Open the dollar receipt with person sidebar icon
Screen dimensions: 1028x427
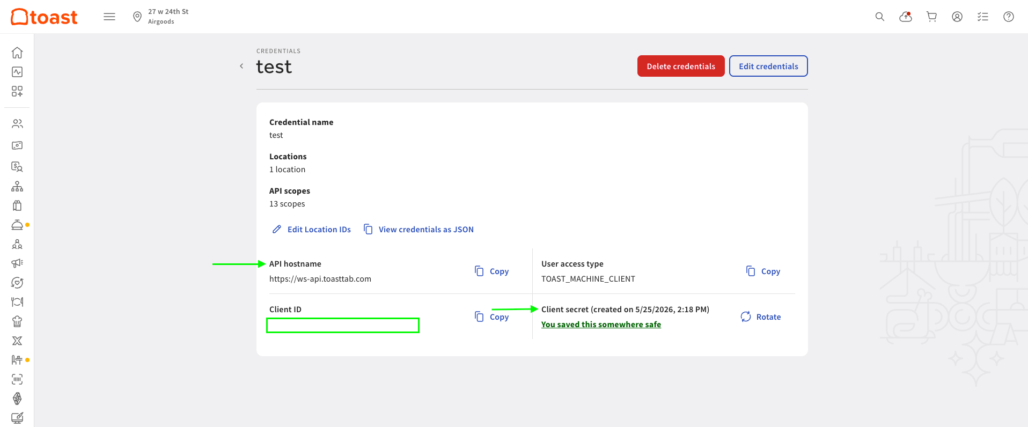click(17, 167)
